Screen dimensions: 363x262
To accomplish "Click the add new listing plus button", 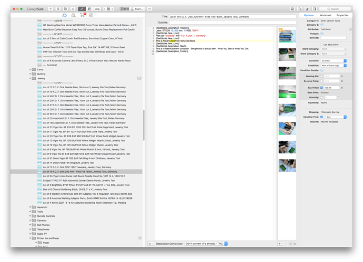I will [51, 9].
